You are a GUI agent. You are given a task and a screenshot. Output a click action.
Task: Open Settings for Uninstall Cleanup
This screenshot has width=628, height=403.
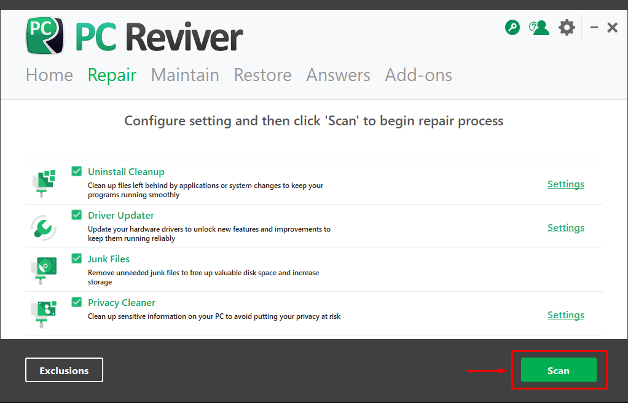pos(566,184)
